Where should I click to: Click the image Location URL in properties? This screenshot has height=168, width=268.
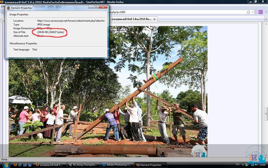tap(71, 21)
